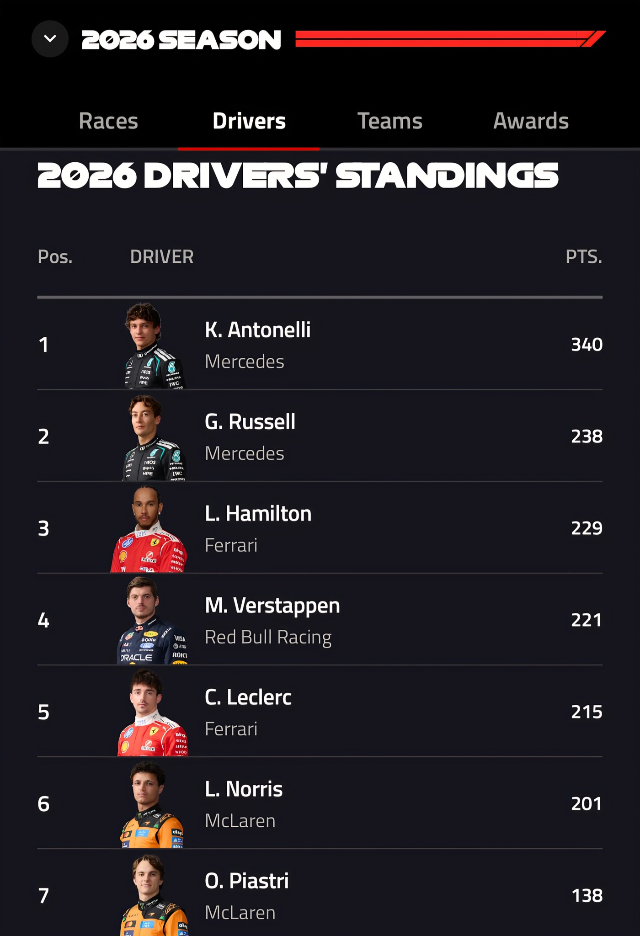Tap L. Hamilton's driver portrait
Screen dimensions: 640x936
(x=149, y=529)
